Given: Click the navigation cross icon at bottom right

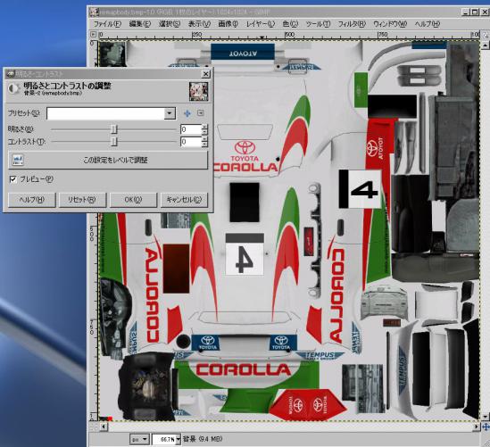Looking at the screenshot, I should (x=486, y=426).
